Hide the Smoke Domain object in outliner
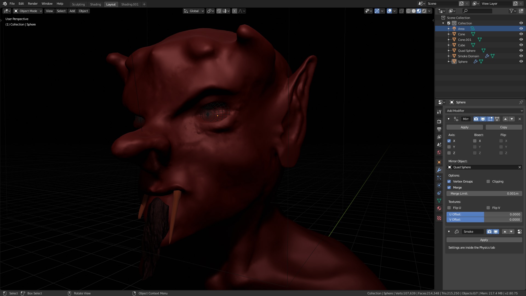The width and height of the screenshot is (526, 296). 521,56
